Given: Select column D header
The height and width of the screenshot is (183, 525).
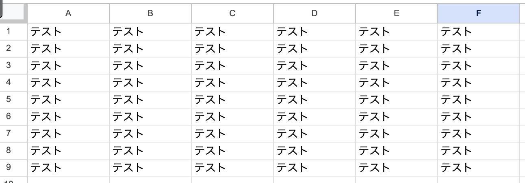Looking at the screenshot, I should click(x=315, y=13).
